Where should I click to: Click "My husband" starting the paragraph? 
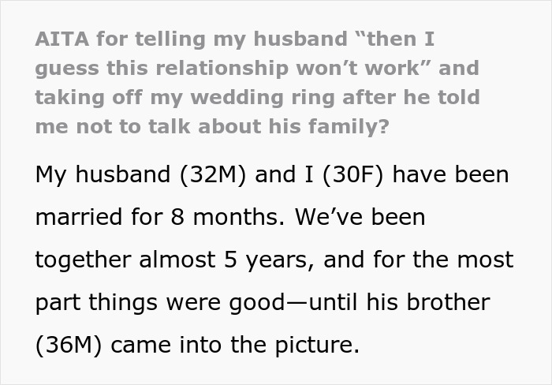click(93, 174)
